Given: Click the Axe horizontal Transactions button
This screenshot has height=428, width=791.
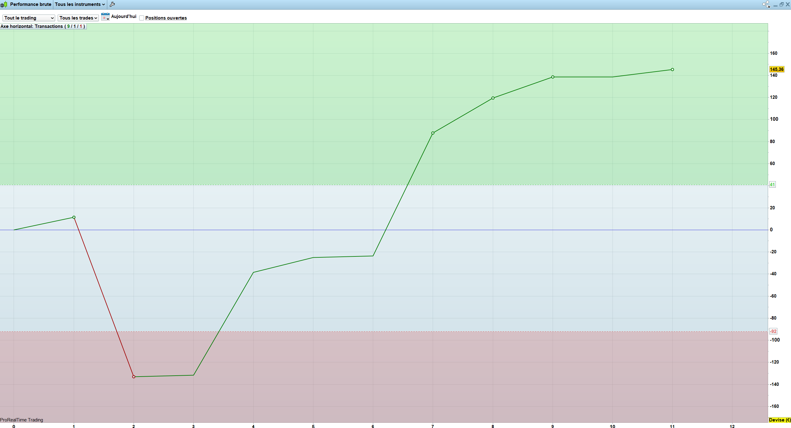Looking at the screenshot, I should point(43,26).
